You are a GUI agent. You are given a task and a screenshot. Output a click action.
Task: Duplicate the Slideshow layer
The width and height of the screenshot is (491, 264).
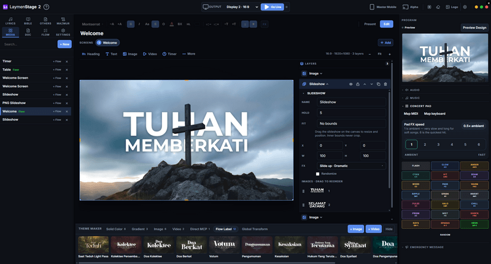pyautogui.click(x=378, y=84)
